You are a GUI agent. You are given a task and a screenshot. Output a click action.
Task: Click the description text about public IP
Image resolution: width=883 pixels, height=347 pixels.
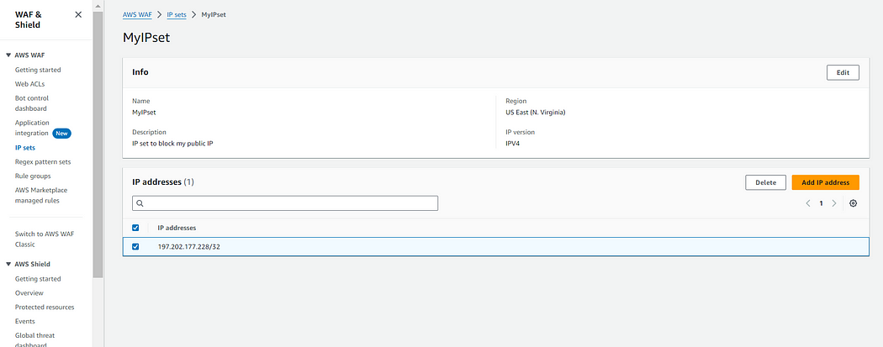173,144
